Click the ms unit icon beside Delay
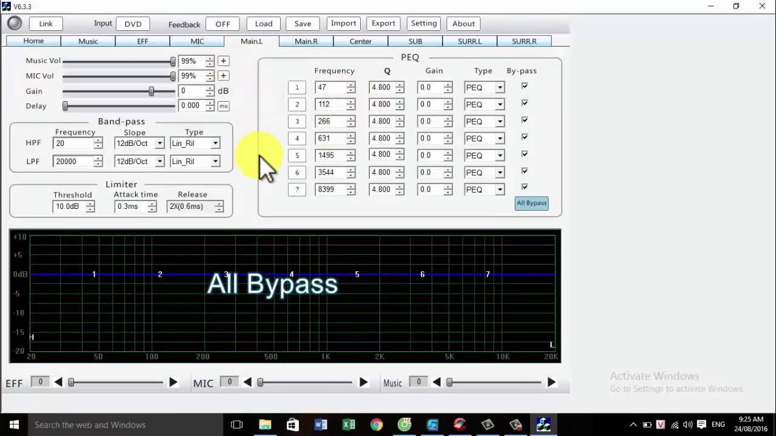The height and width of the screenshot is (436, 776). (x=224, y=106)
